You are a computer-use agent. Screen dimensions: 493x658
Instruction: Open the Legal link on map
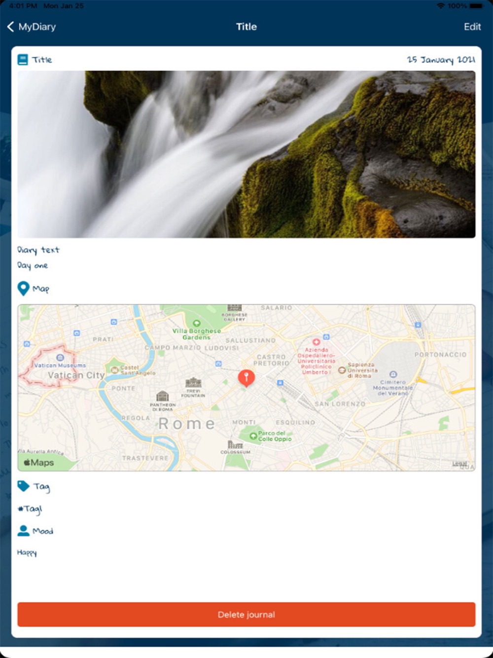tap(459, 463)
